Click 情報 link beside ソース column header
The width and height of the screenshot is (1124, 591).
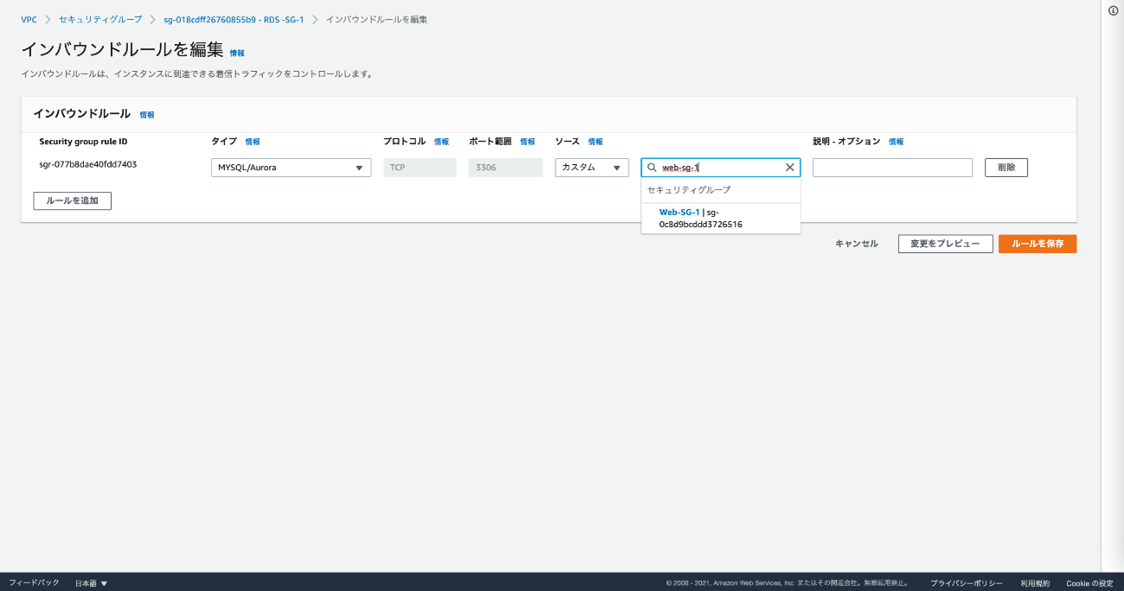click(x=595, y=142)
